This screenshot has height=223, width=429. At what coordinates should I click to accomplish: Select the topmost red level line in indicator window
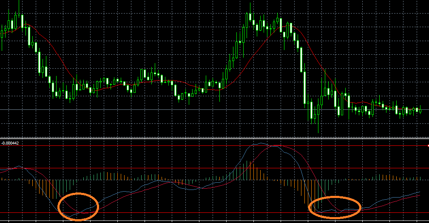point(214,146)
